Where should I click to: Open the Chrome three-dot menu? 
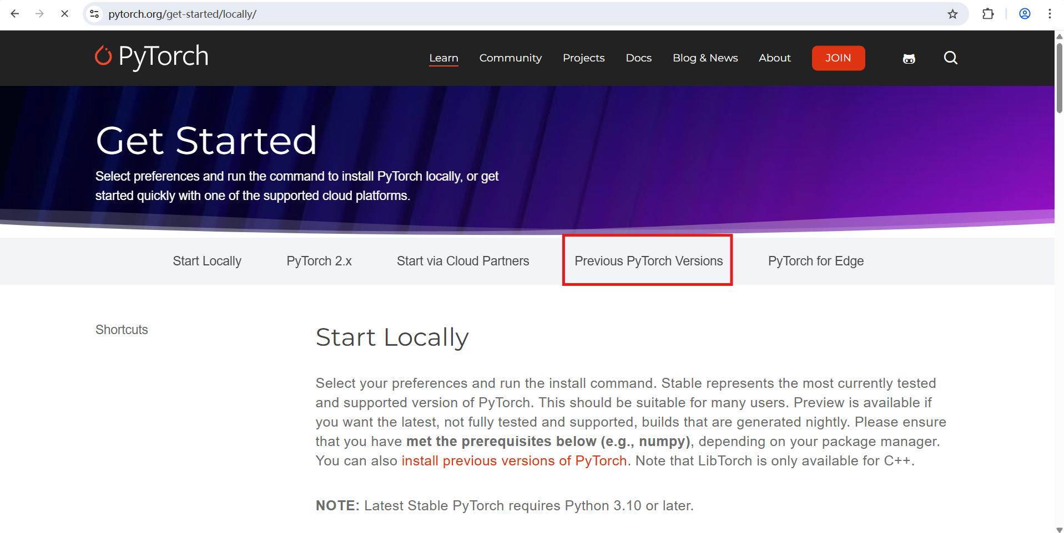click(x=1050, y=14)
